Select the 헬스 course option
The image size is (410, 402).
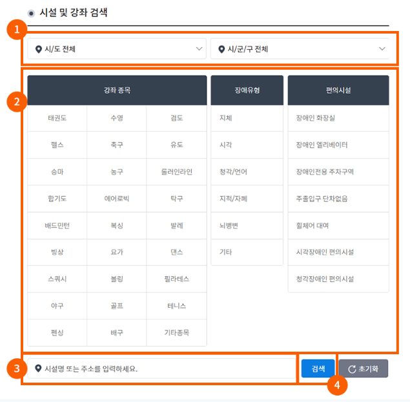pos(57,145)
